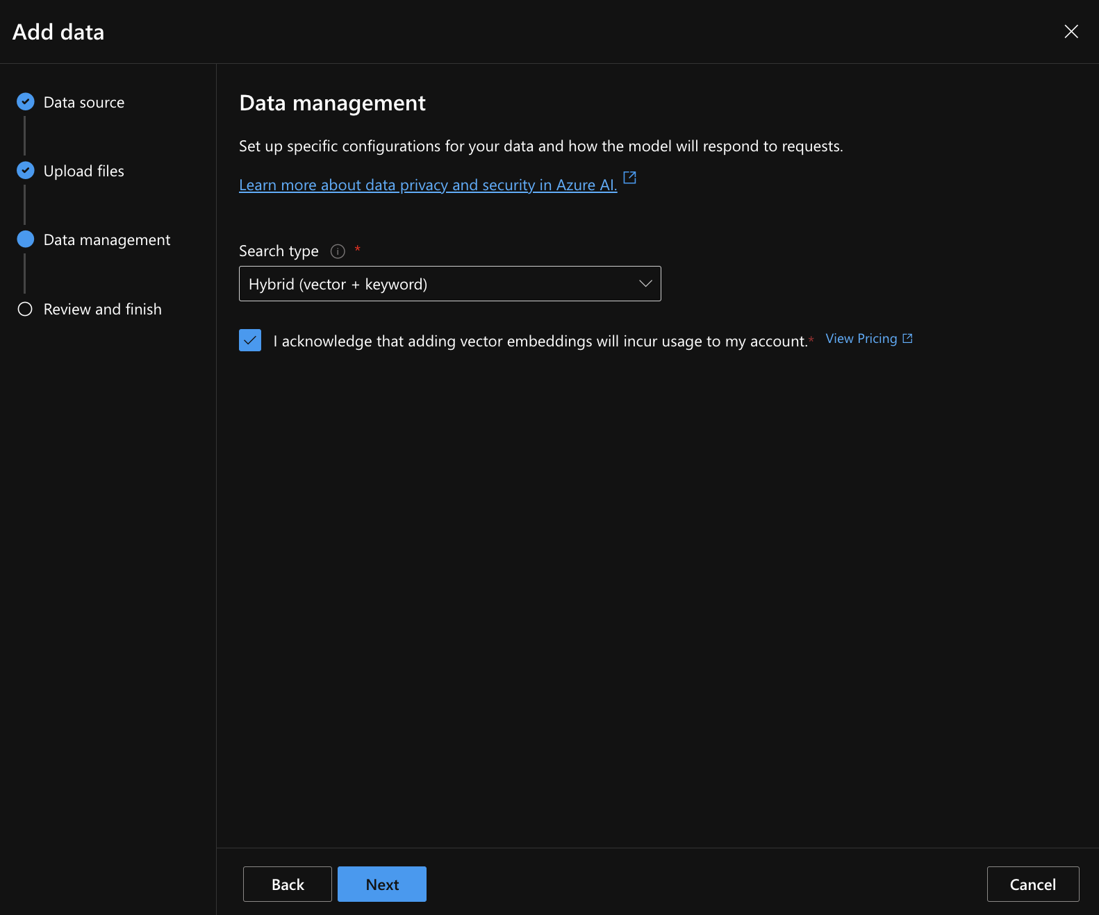Click the chevron on the Search type combo box

pyautogui.click(x=645, y=283)
